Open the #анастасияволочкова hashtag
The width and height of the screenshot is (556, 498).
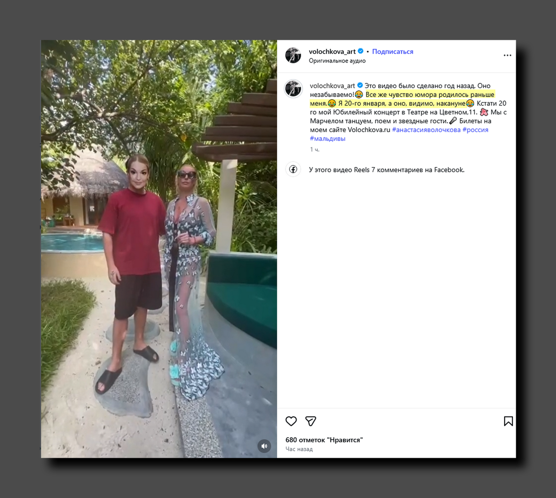[x=426, y=130]
